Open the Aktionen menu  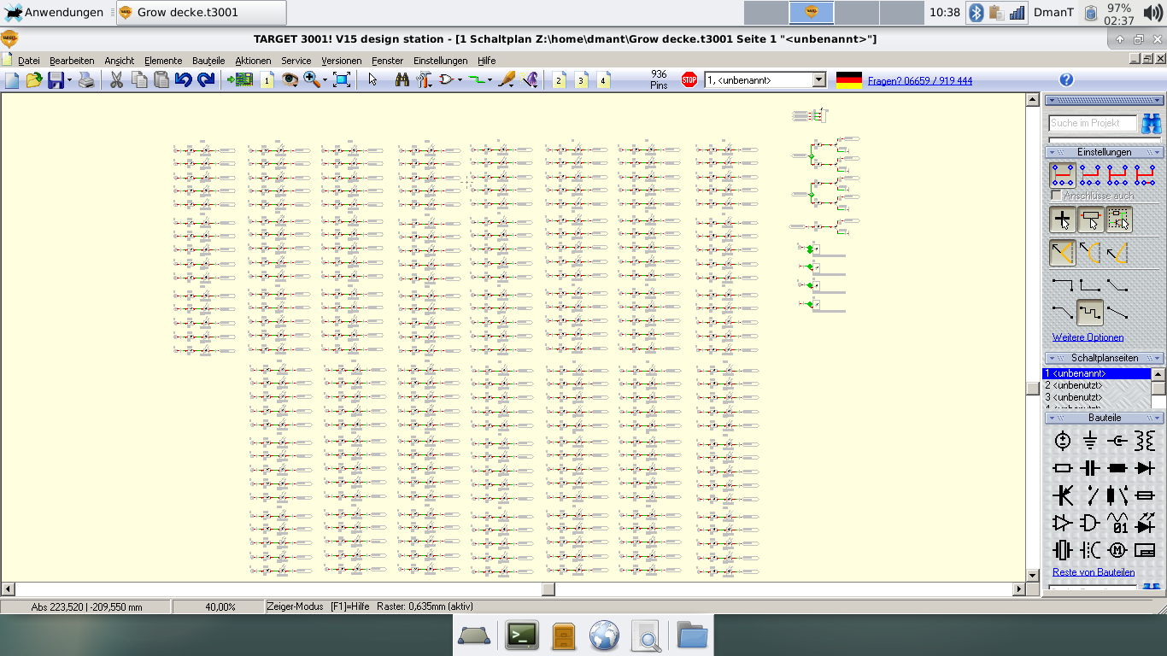(253, 61)
